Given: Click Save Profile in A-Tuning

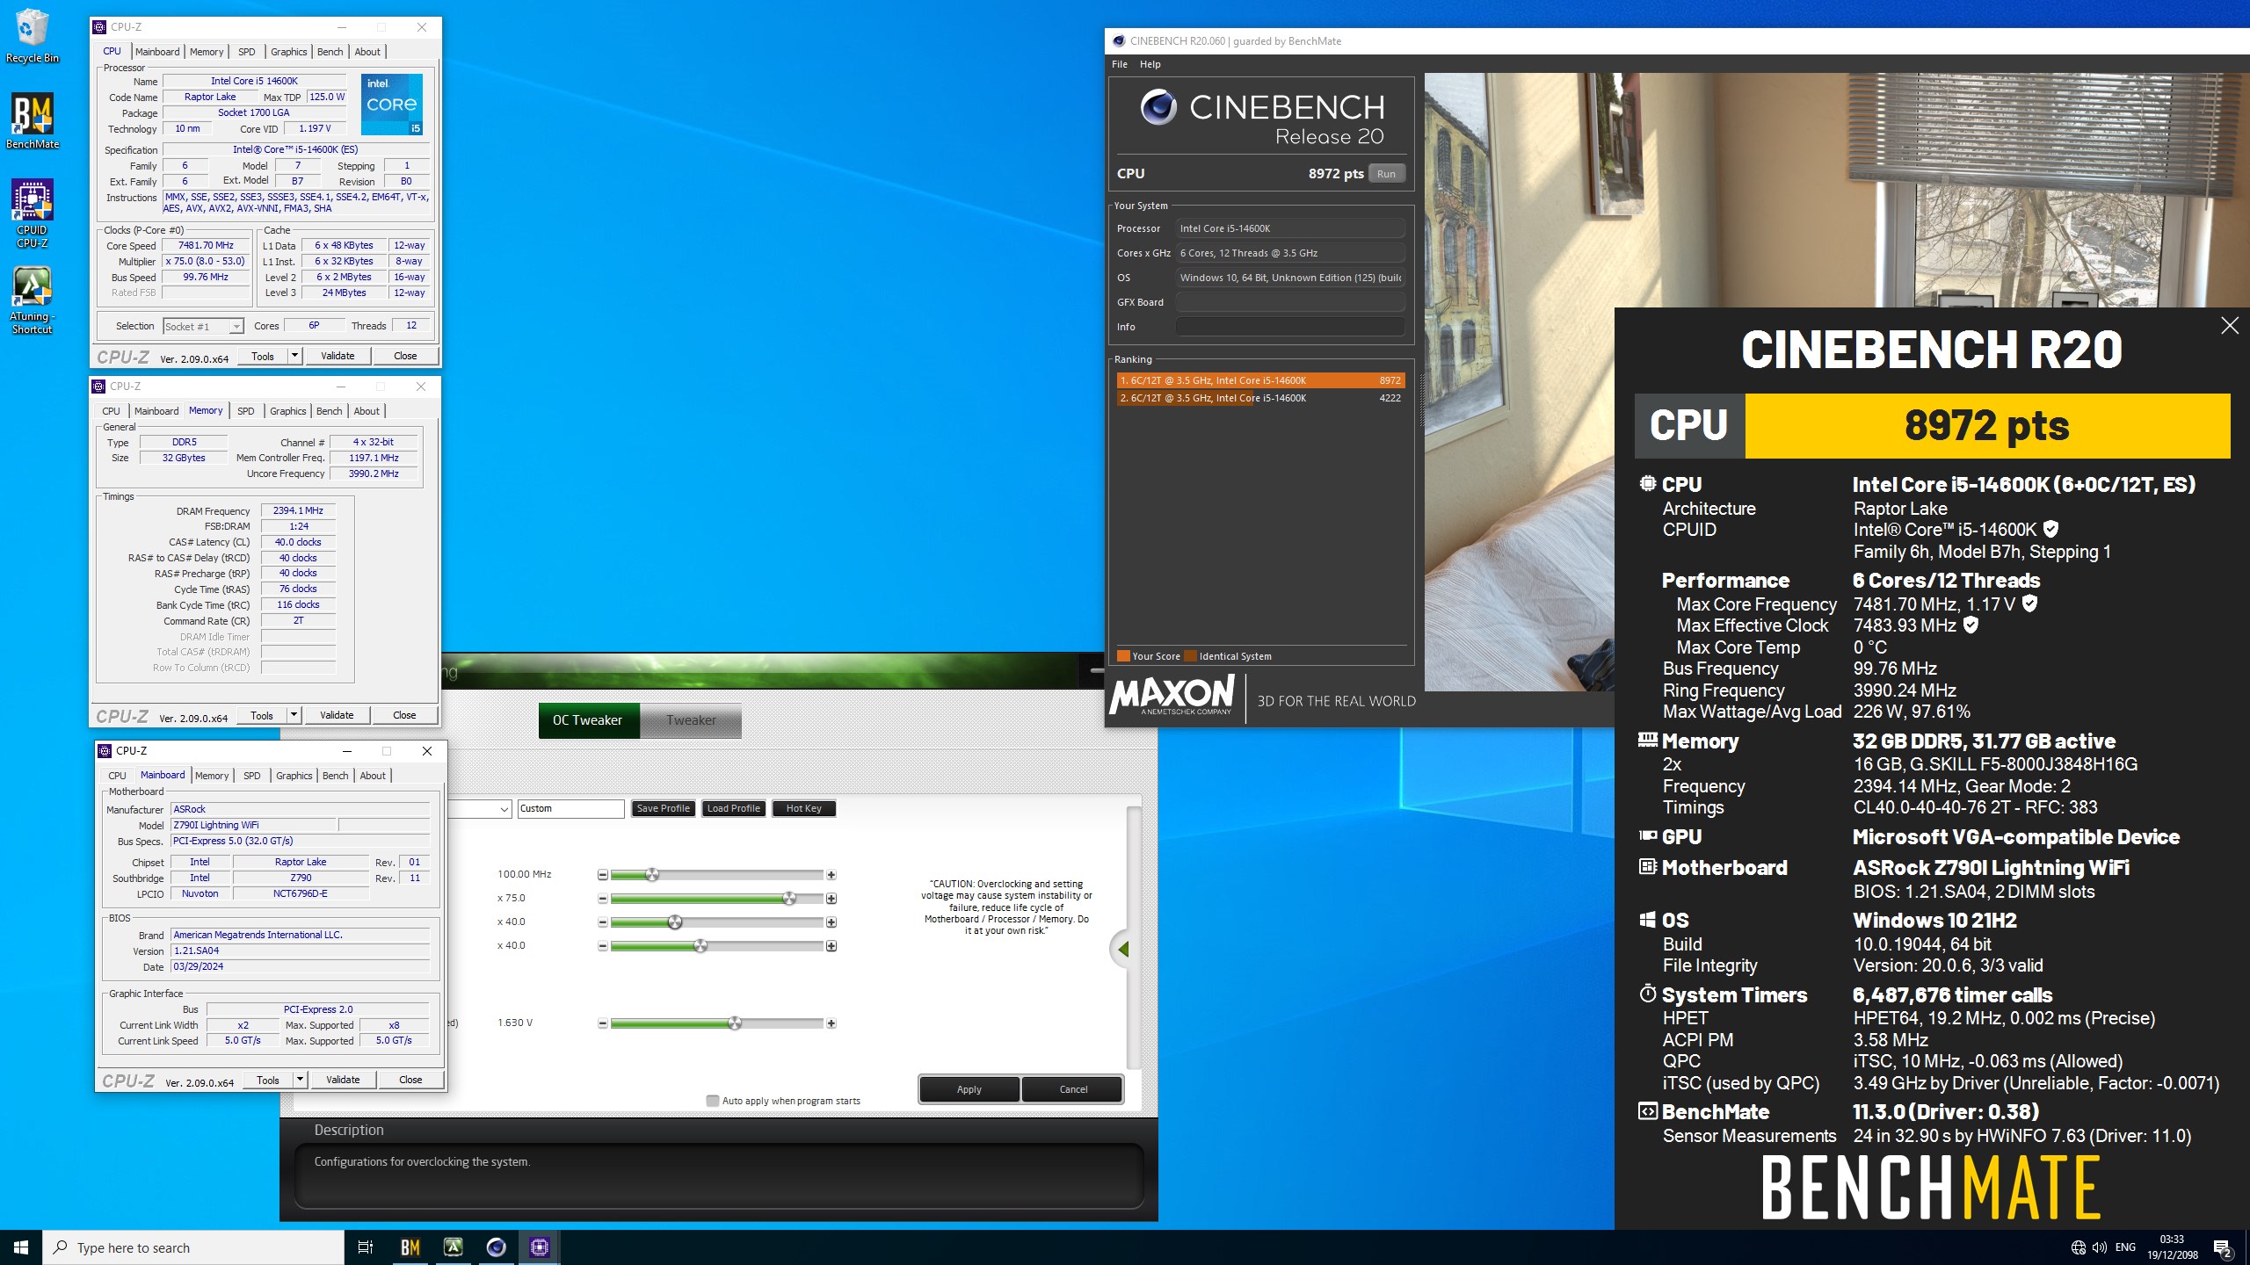Looking at the screenshot, I should tap(664, 809).
